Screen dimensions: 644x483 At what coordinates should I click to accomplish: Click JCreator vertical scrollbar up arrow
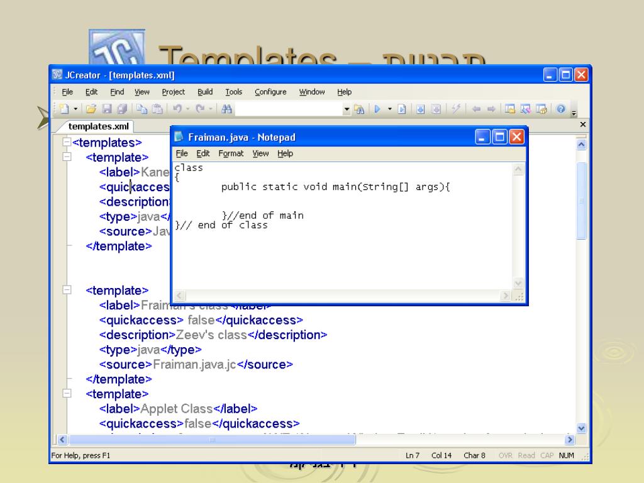pyautogui.click(x=581, y=144)
